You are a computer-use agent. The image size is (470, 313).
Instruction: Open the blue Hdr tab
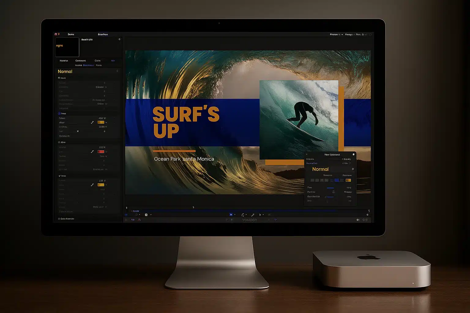pos(113,61)
